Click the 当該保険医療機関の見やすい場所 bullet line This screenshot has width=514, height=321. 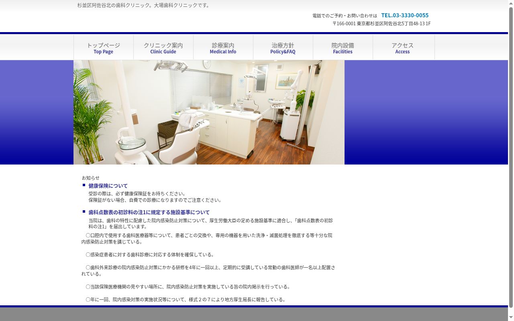(188, 287)
